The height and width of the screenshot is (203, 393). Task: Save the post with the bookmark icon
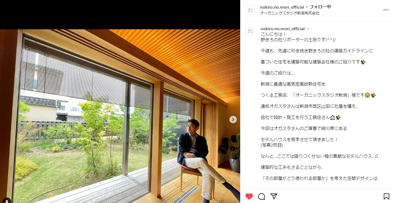point(386,196)
